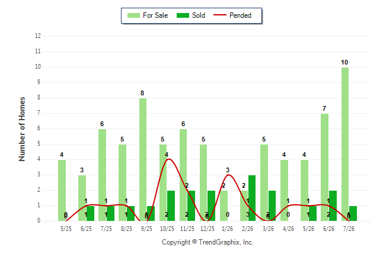Click the 6/26 For Sale bar showing 7
Viewport: 383px width, 257px height.
[x=325, y=168]
